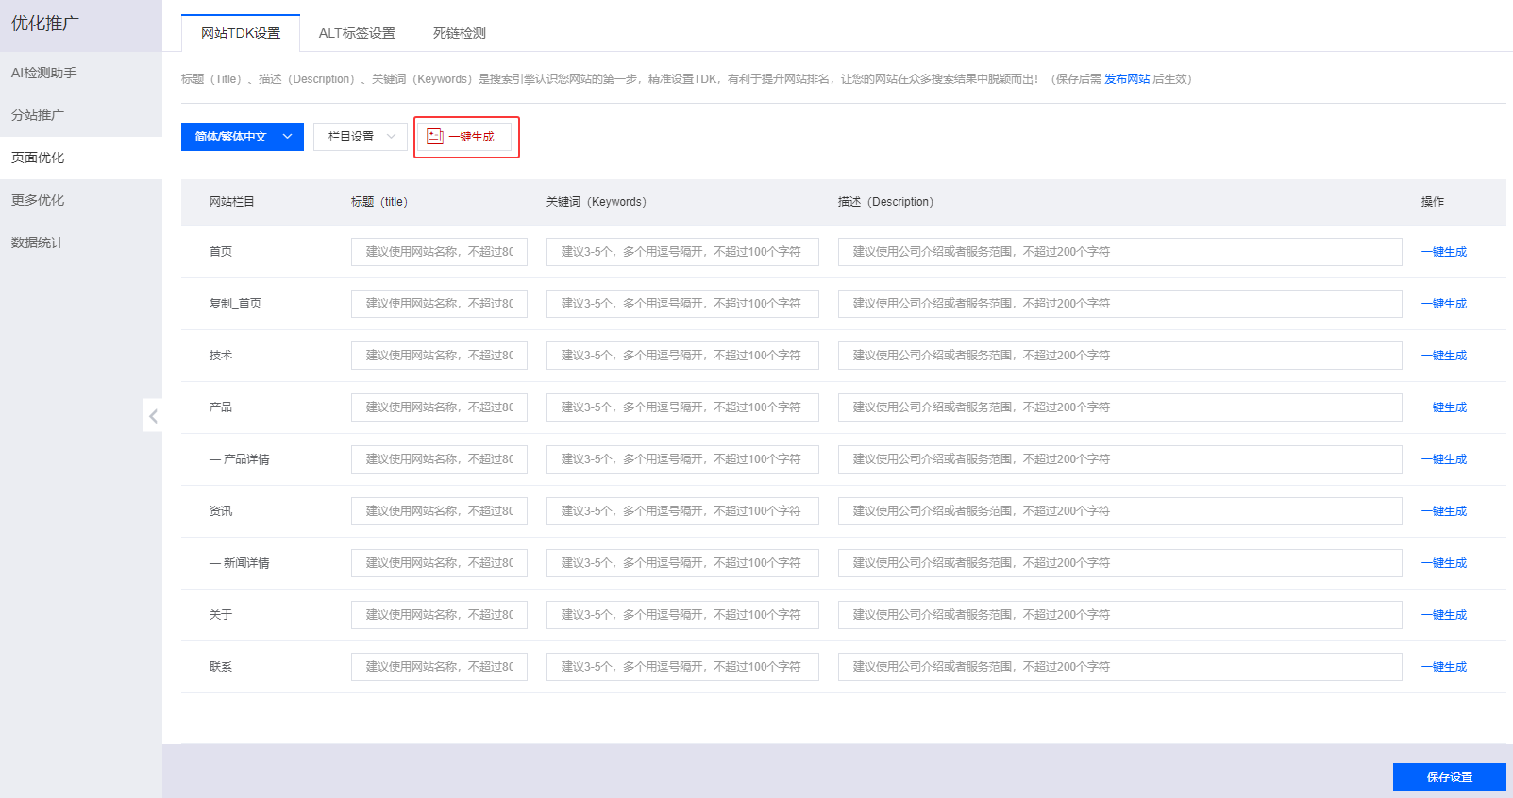The height and width of the screenshot is (798, 1513).
Task: Click the one-key generate icon in toolbar
Action: pos(435,137)
